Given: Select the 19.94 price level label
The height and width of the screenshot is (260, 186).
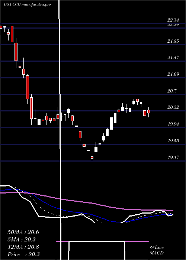Looking at the screenshot, I should point(173,124).
